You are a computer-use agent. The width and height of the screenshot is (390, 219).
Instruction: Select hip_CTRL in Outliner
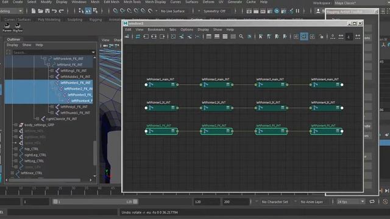[x=31, y=149]
